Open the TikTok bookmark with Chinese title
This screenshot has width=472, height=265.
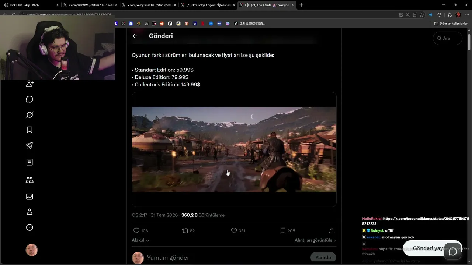click(250, 24)
